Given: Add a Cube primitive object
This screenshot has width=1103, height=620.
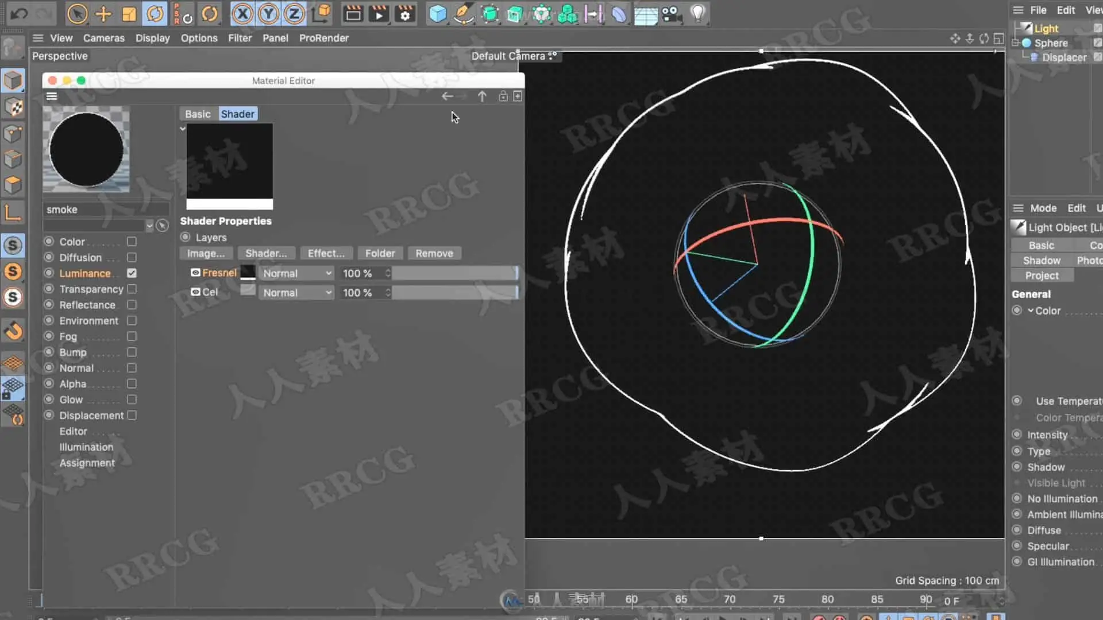Looking at the screenshot, I should (438, 14).
